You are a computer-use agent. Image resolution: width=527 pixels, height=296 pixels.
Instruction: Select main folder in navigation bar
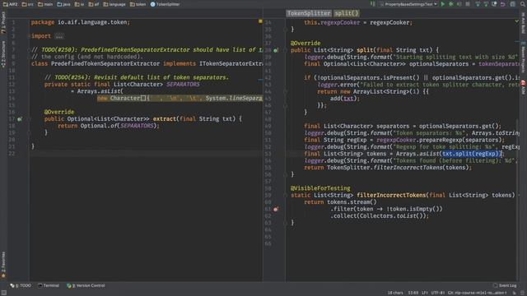[x=45, y=4]
